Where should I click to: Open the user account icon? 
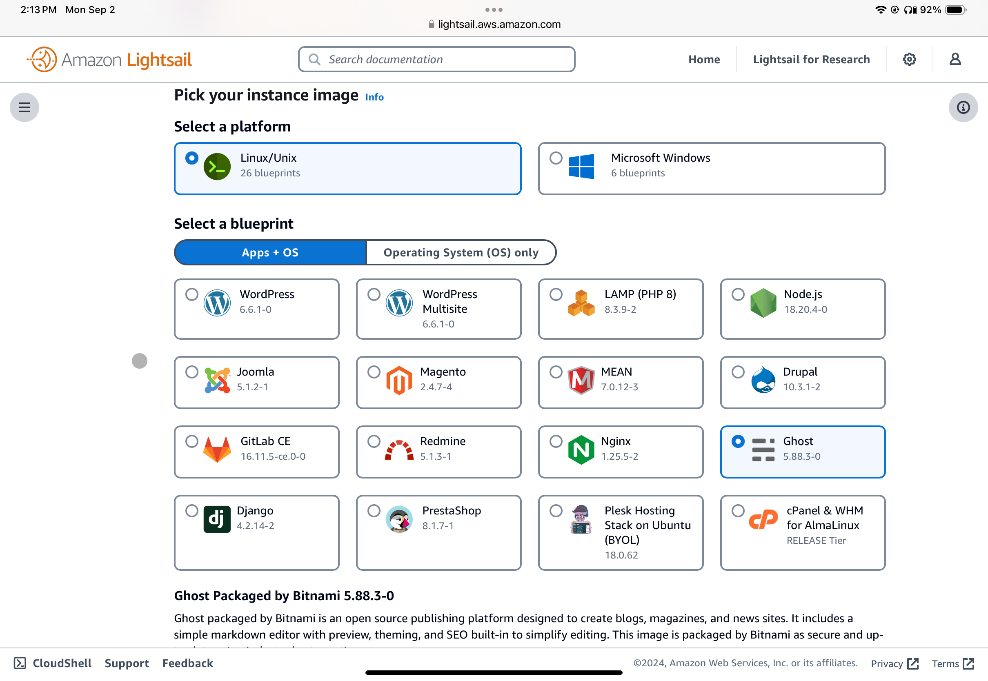tap(955, 59)
